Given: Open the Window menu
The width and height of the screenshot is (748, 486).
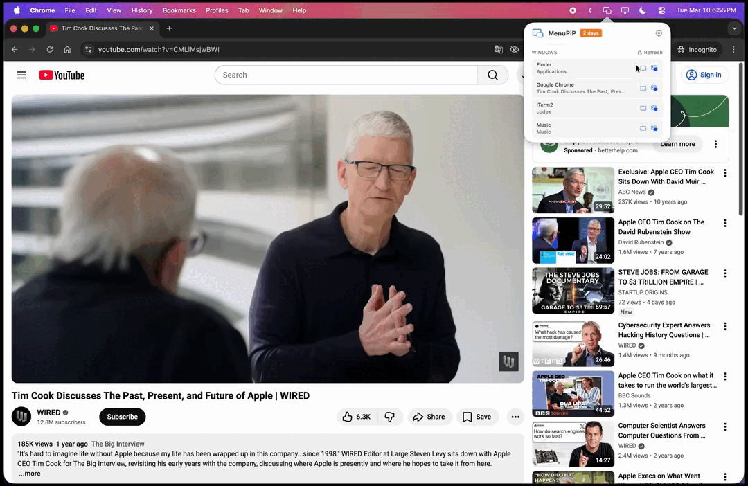Looking at the screenshot, I should [x=271, y=10].
